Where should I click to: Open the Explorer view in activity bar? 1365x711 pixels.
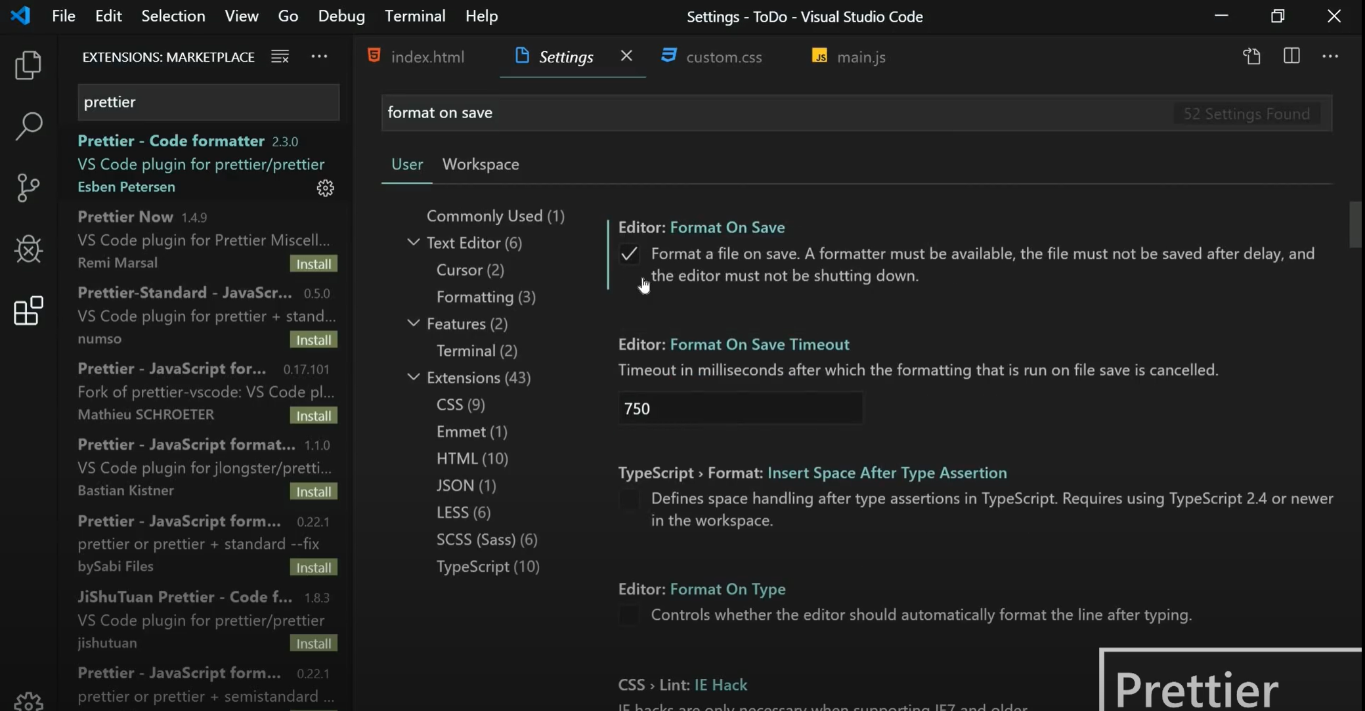[28, 65]
